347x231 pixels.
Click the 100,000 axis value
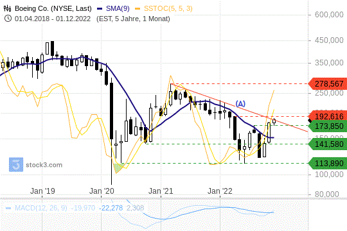tap(329, 175)
